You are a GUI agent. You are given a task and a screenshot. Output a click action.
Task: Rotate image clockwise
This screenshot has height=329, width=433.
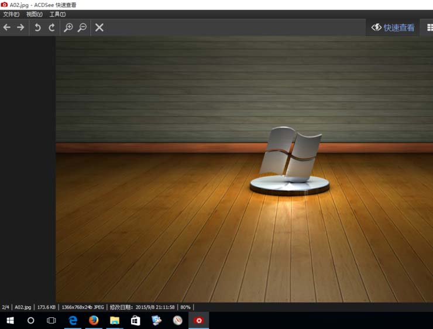(52, 28)
